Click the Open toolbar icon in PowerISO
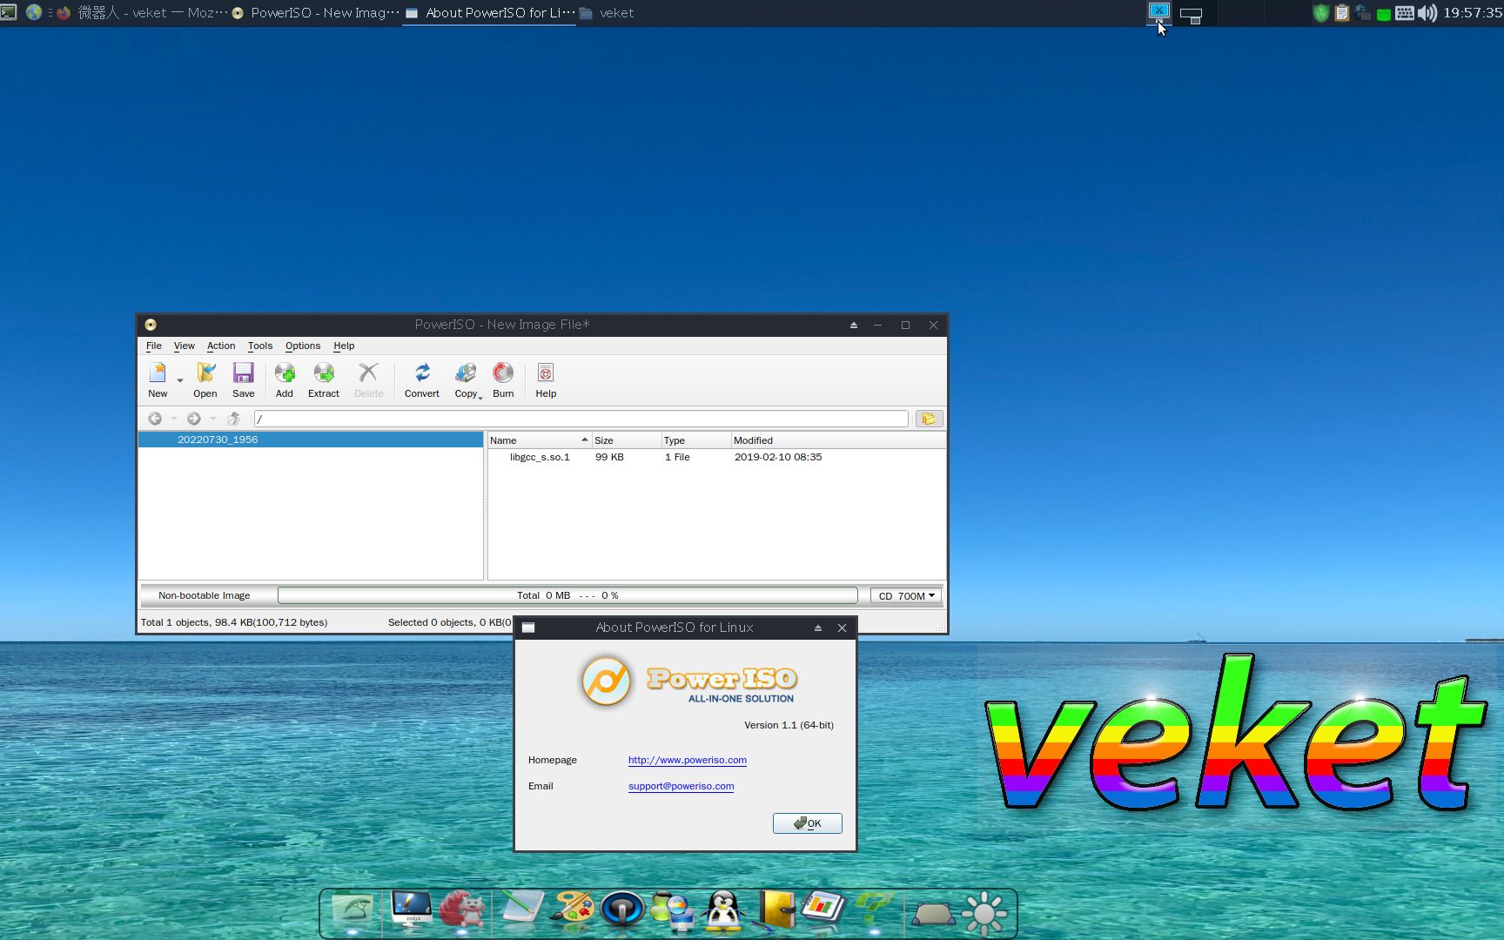 (205, 380)
